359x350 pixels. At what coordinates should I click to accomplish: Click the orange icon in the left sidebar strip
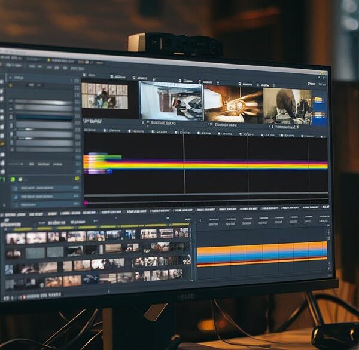[x=2, y=143]
